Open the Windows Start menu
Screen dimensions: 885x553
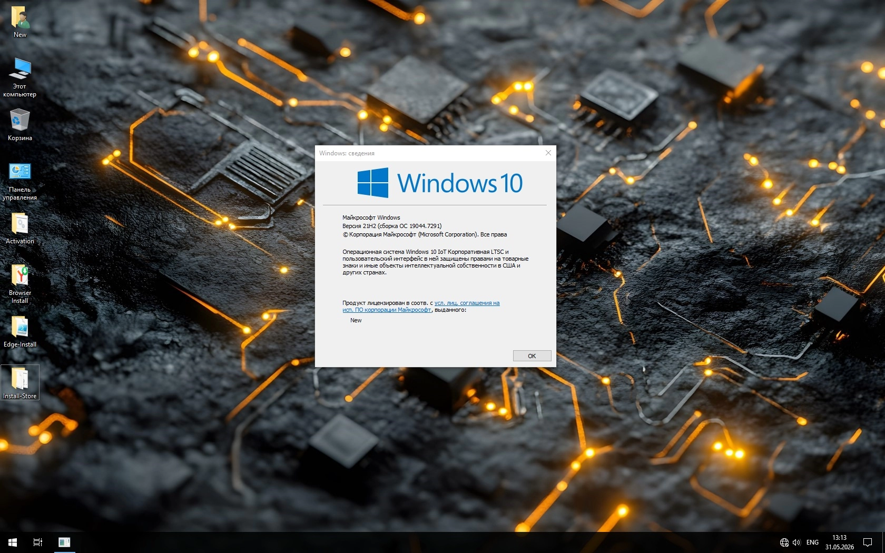click(13, 542)
